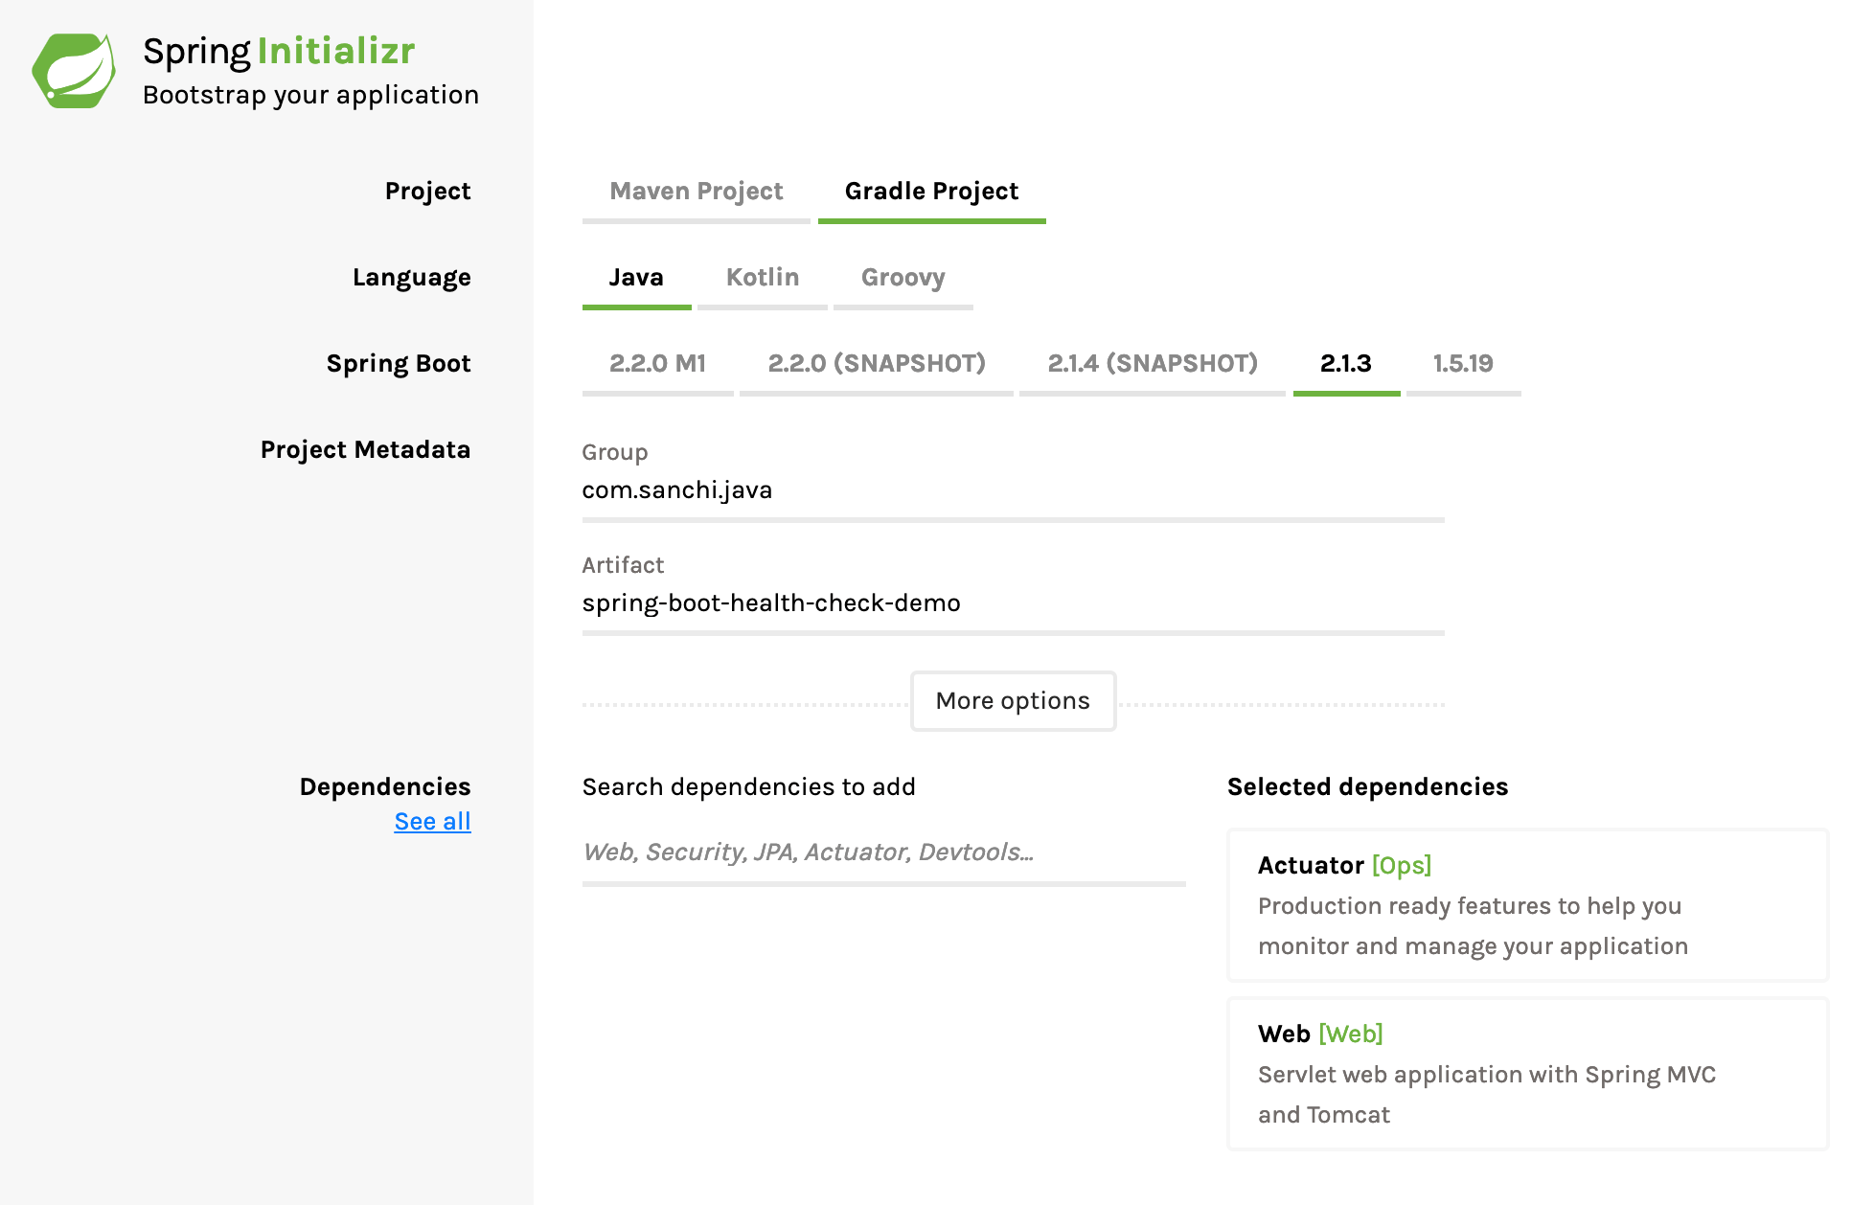Confirm Spring Boot 2.1.3 selection

[1346, 364]
